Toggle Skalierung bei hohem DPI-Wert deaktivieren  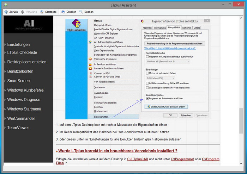pyautogui.click(x=147, y=88)
